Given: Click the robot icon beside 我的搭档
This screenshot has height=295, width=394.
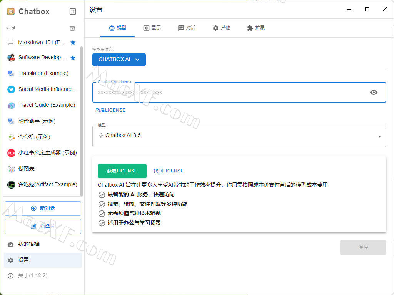Looking at the screenshot, I should pos(10,244).
